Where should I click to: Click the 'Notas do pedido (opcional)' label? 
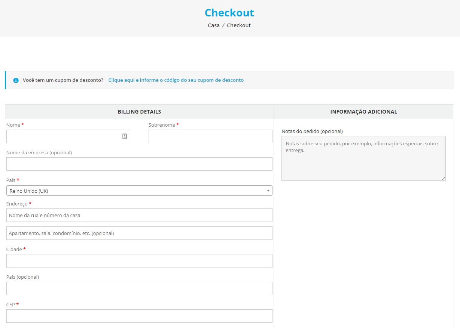[312, 131]
